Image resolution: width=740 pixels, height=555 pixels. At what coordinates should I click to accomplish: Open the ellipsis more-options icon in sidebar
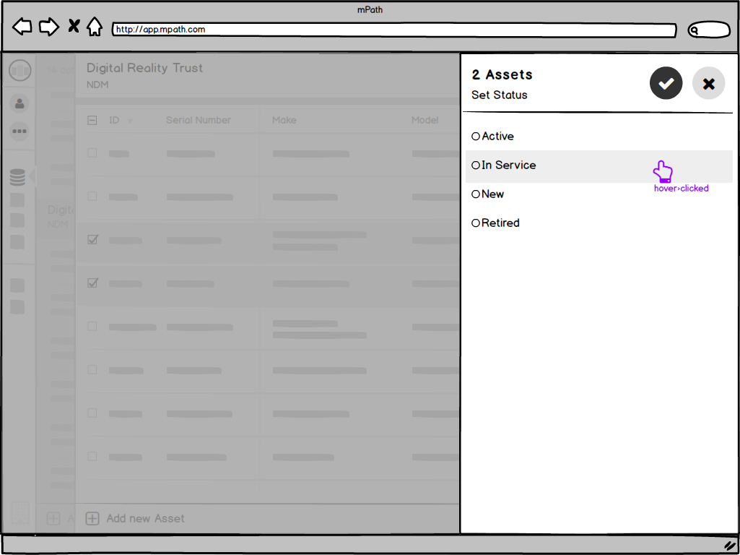click(19, 131)
